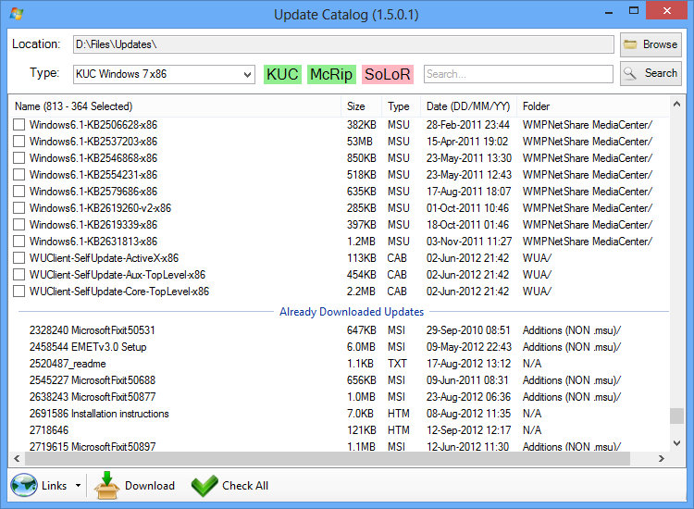Click the folder icon on Browse button

(x=630, y=44)
